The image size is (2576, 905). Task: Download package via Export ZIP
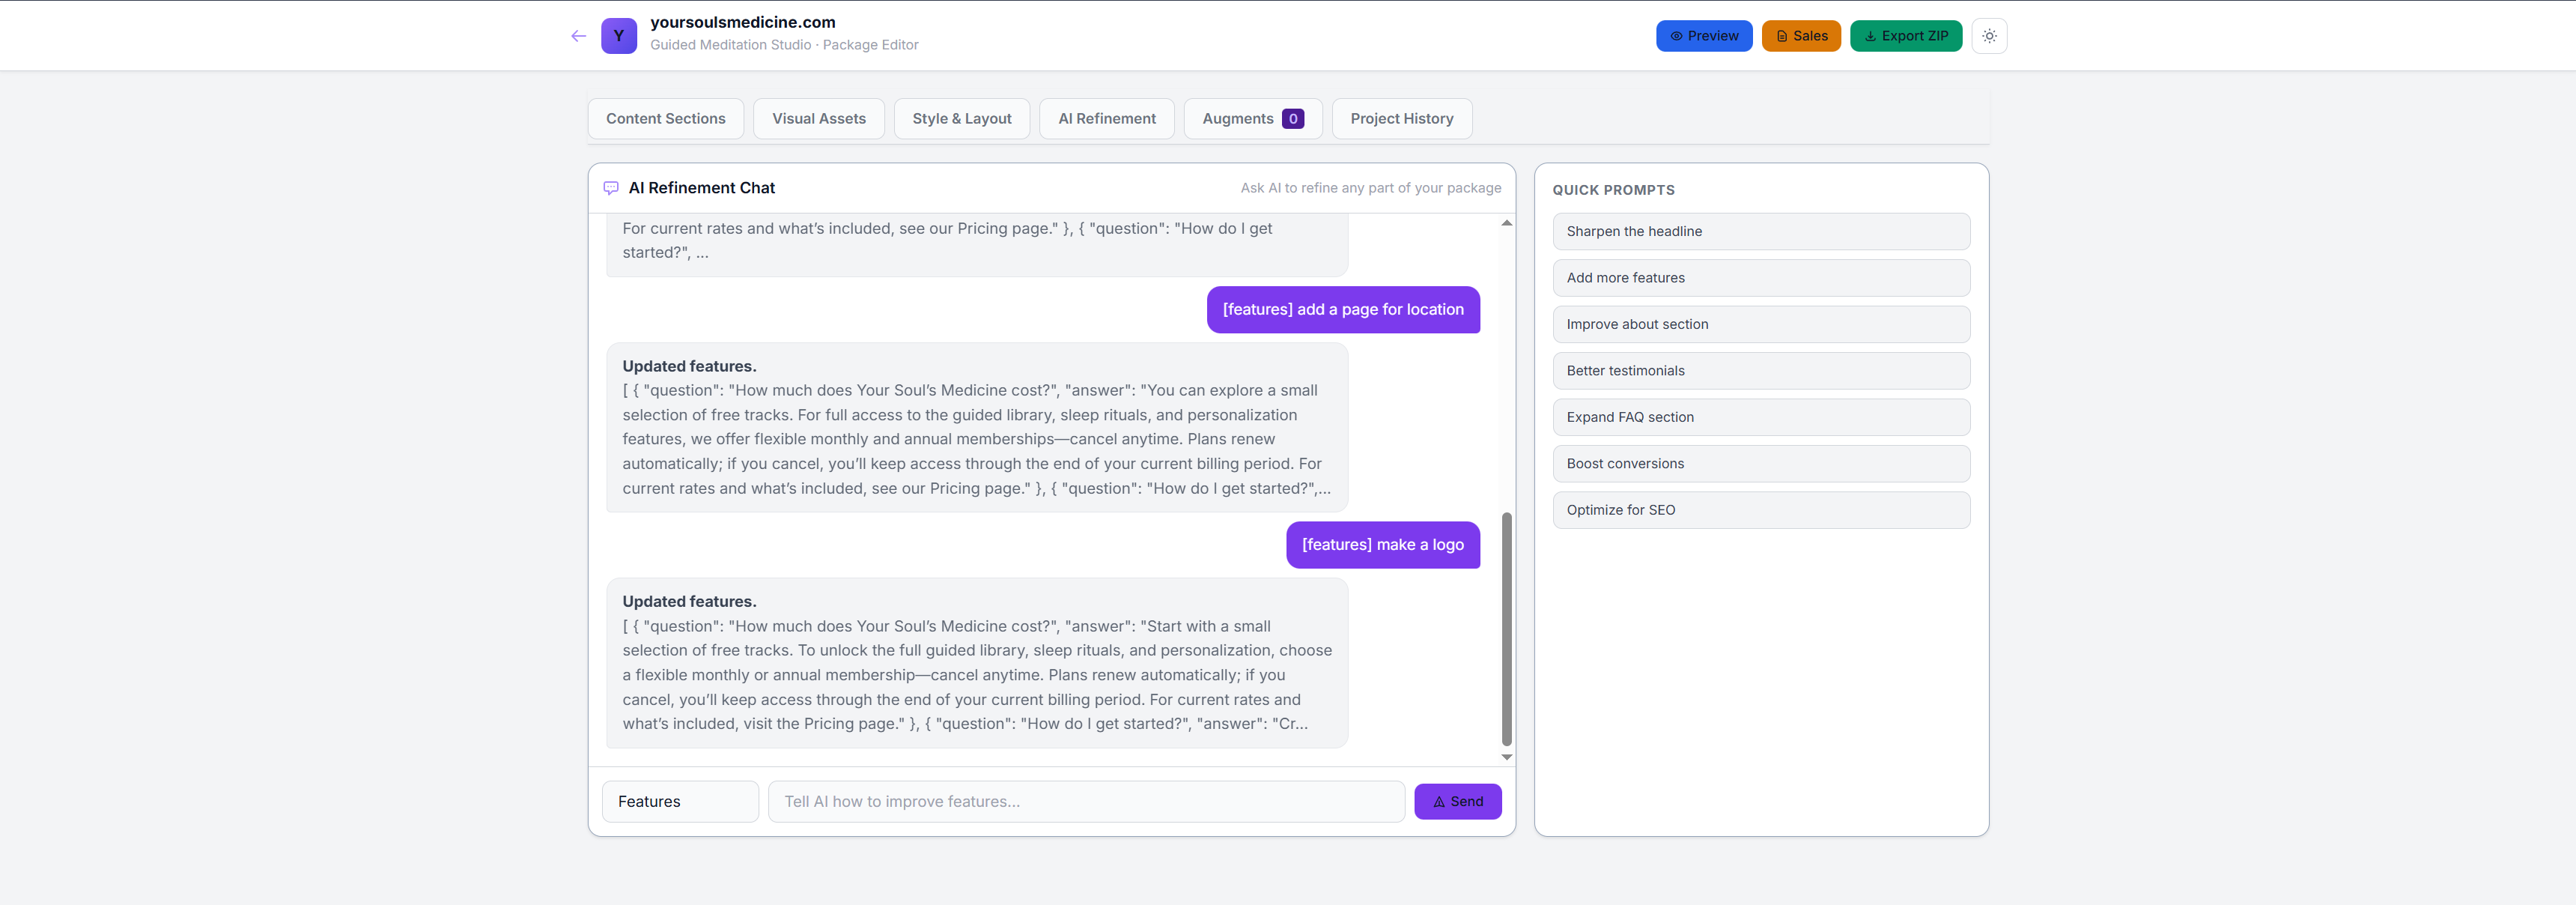coord(1905,36)
